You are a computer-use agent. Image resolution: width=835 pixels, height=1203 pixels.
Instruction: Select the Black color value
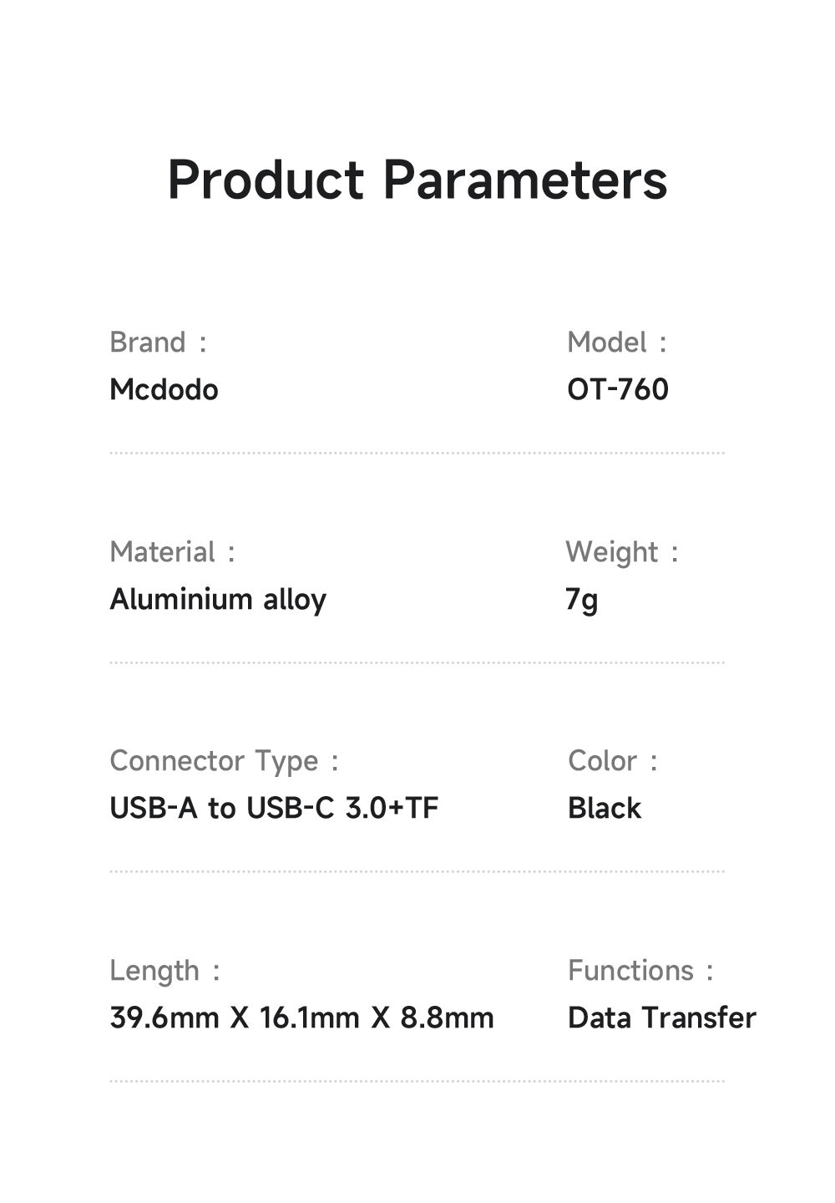605,808
